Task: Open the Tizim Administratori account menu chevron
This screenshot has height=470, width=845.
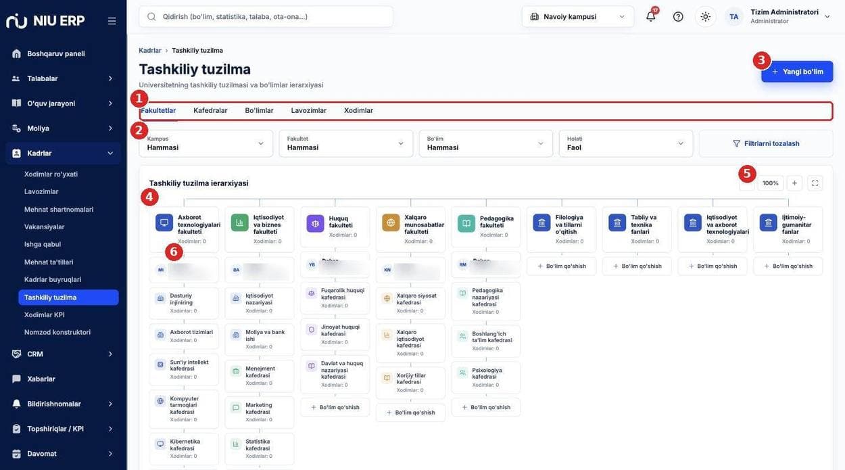Action: tap(827, 16)
